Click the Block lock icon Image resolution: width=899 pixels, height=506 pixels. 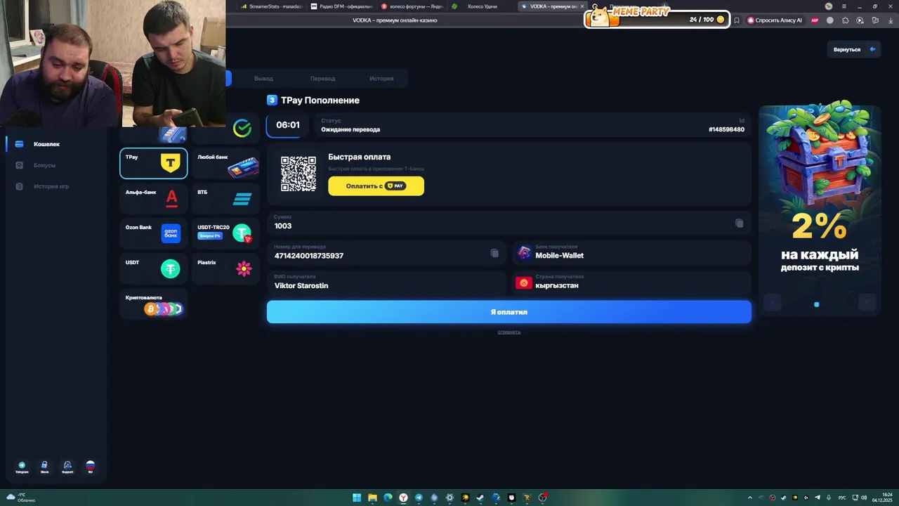point(44,467)
